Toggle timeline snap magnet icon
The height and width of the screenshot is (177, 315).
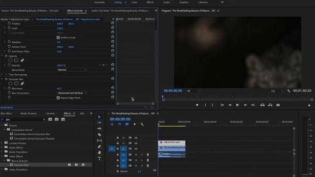pos(120,124)
